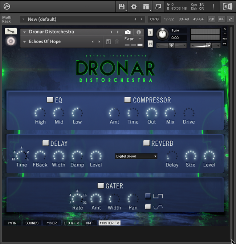Viewport: 236px width, 244px height.
Task: Click the Kontakt logo icon
Action: coord(7,7)
